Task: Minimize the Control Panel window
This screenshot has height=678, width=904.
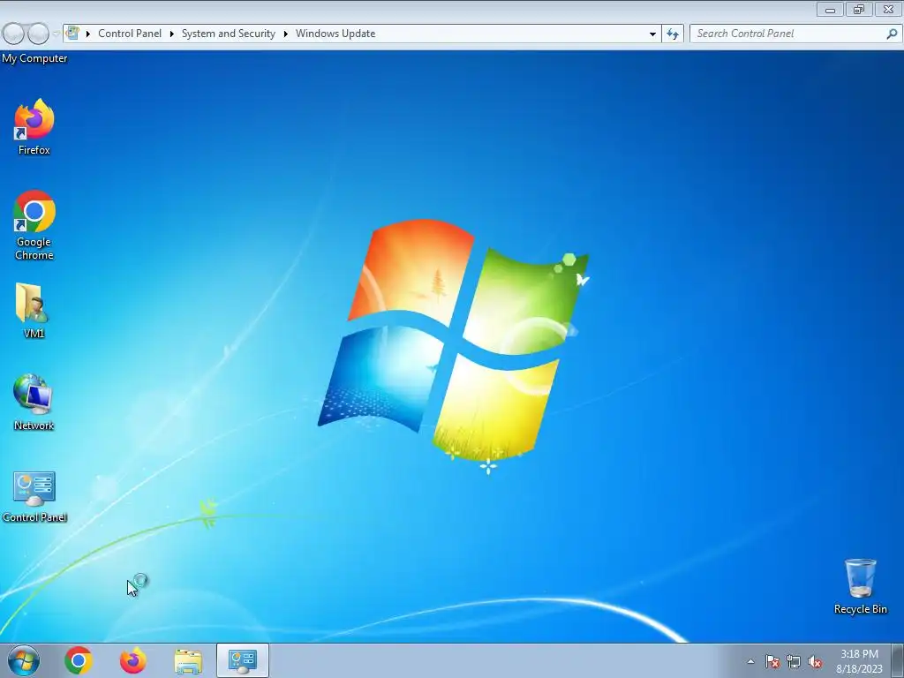Action: point(830,9)
